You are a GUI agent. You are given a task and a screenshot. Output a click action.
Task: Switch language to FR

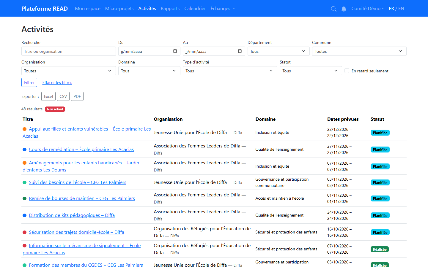click(391, 9)
